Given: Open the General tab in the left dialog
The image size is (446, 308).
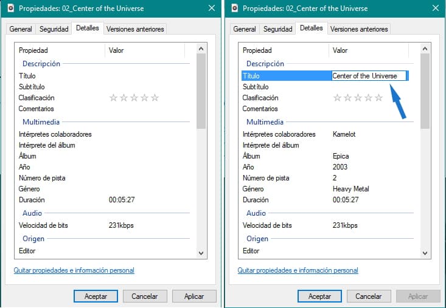Looking at the screenshot, I should [x=21, y=29].
